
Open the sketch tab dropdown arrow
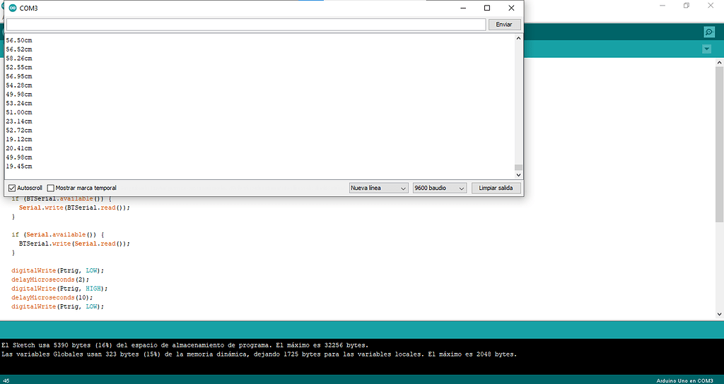click(706, 49)
